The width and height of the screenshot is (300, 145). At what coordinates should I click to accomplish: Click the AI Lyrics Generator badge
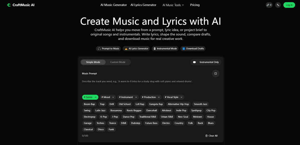[136, 49]
